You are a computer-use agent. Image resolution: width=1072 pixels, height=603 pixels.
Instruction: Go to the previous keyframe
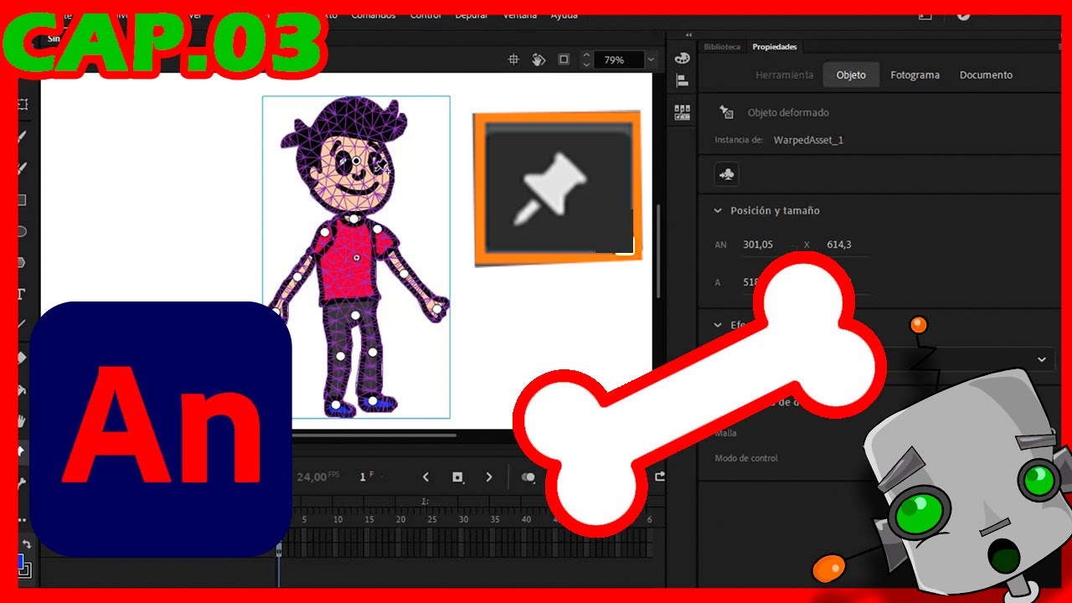425,477
